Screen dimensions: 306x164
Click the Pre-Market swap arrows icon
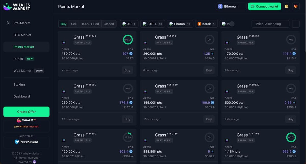pos(8,23)
